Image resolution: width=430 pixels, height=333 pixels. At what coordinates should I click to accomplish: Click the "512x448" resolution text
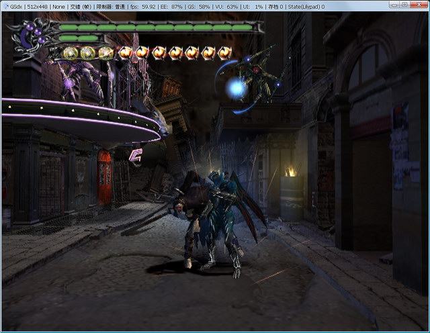pyautogui.click(x=38, y=7)
